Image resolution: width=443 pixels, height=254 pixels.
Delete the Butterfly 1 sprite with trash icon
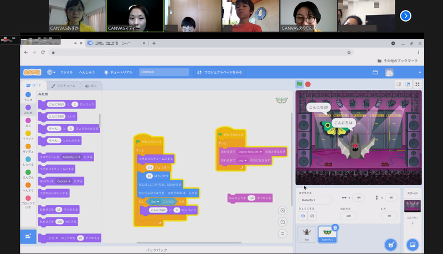point(335,227)
